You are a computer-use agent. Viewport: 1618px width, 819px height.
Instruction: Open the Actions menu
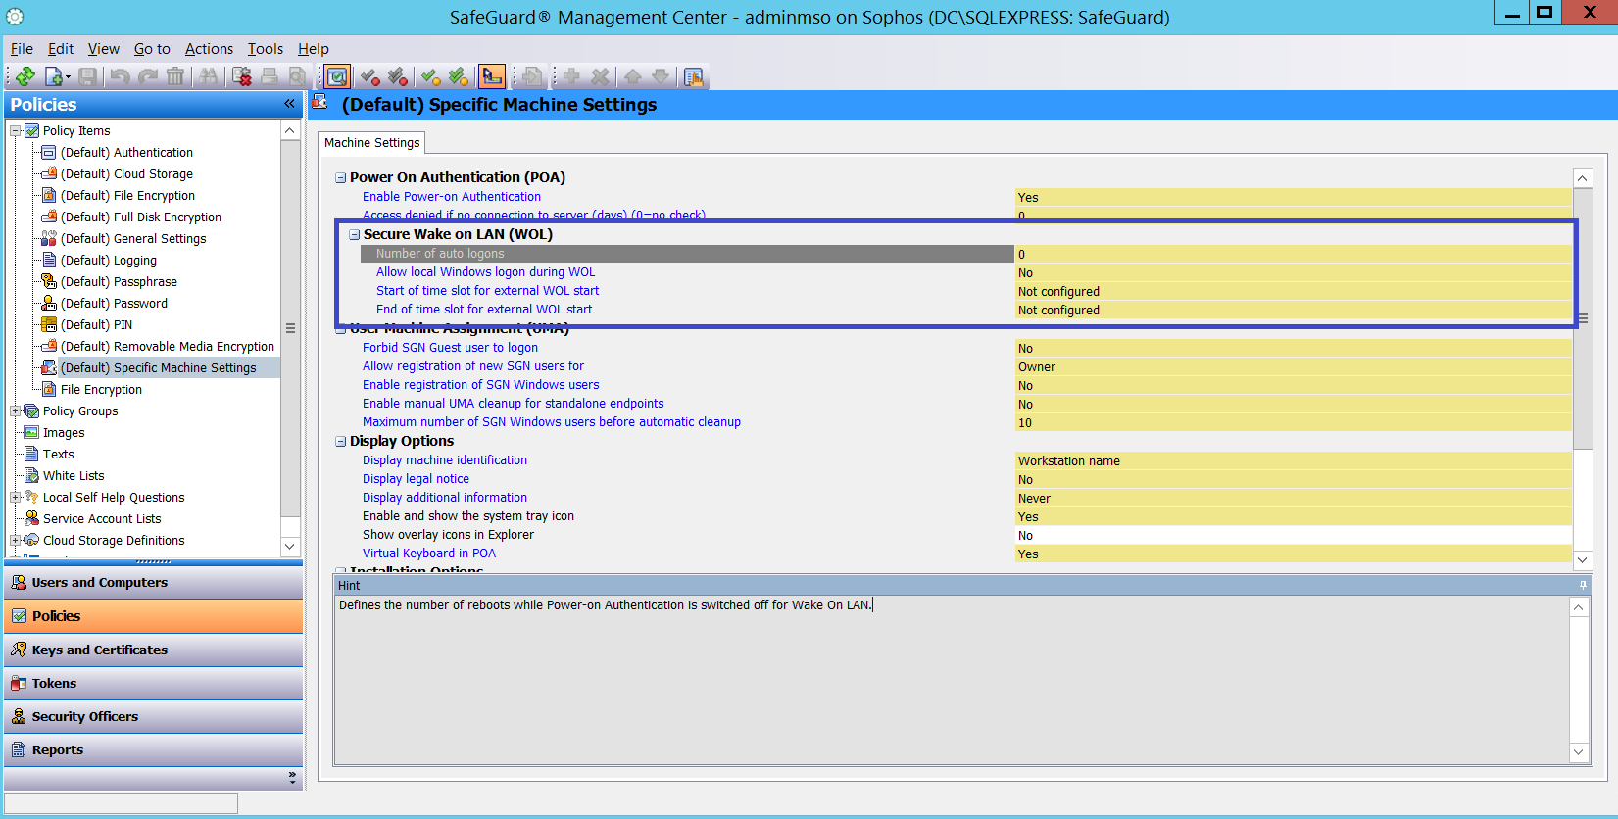(209, 49)
